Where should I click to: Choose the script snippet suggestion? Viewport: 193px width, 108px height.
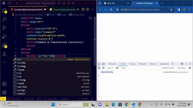(x=52, y=90)
